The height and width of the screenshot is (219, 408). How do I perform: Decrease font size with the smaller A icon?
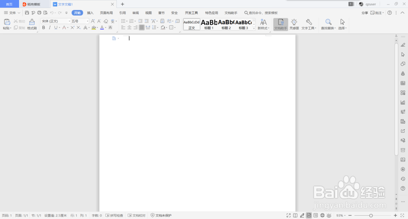[x=99, y=21]
